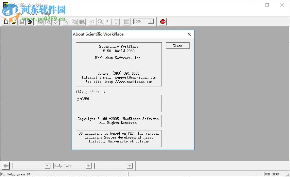Open the View menu
The image size is (290, 177).
[18, 13]
